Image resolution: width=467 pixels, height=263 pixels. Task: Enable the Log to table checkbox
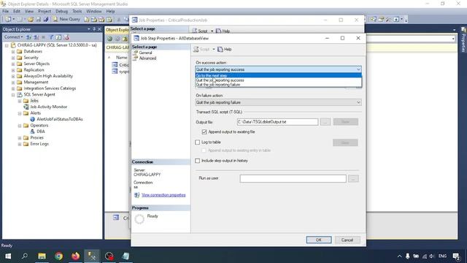198,142
